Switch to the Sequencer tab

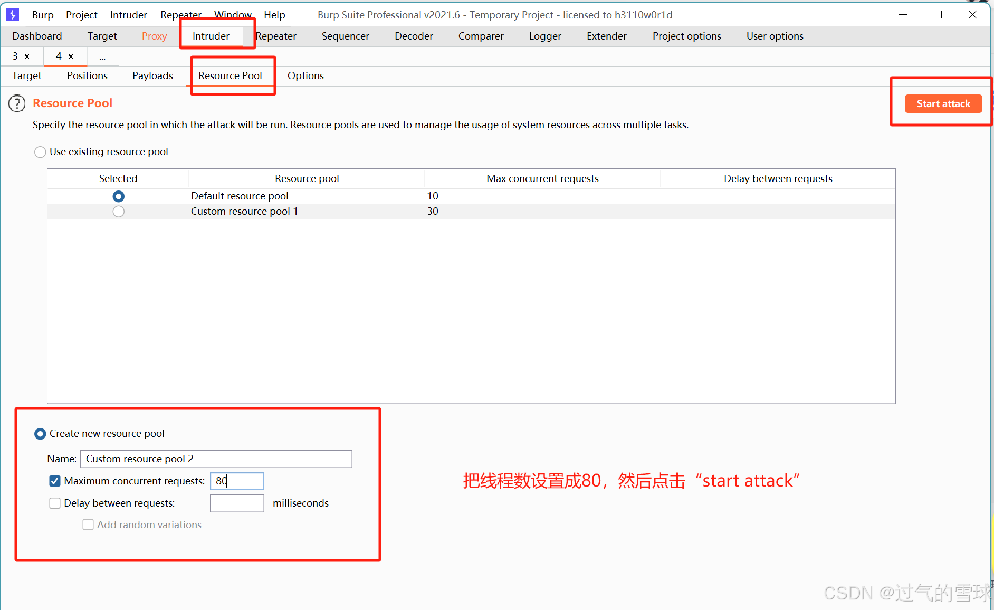pyautogui.click(x=345, y=36)
